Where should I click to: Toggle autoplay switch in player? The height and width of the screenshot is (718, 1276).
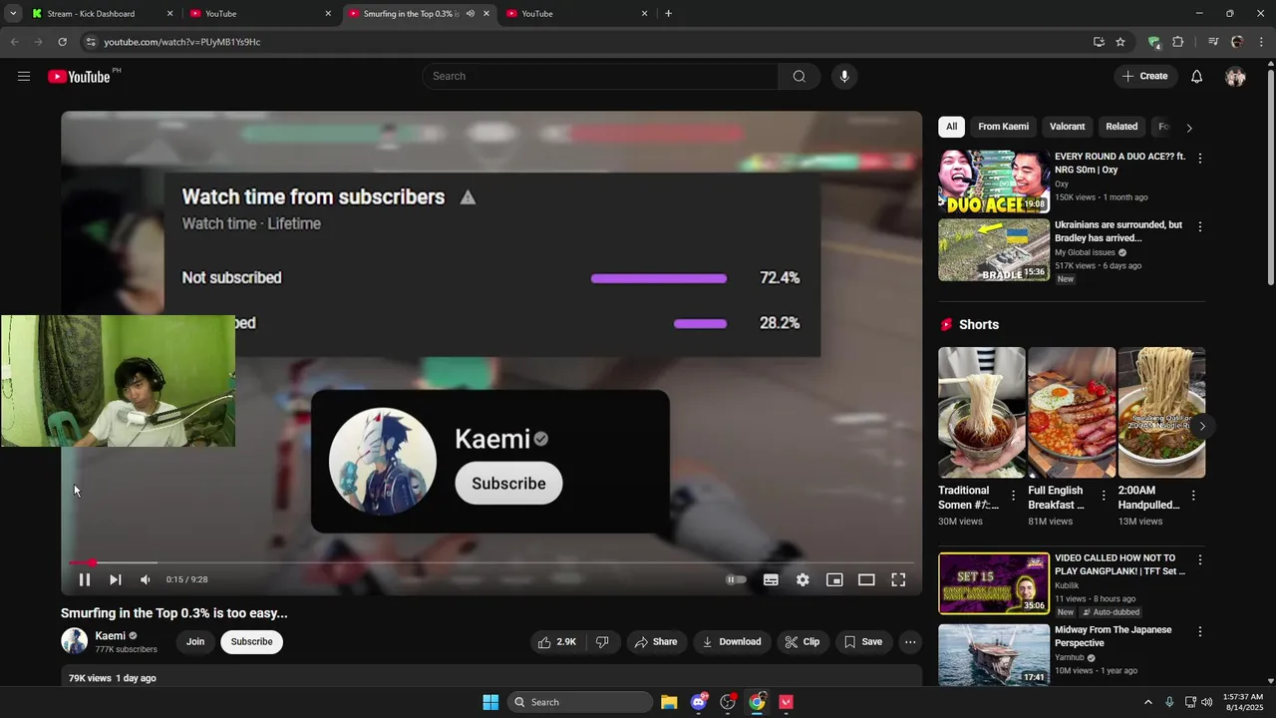pos(736,579)
